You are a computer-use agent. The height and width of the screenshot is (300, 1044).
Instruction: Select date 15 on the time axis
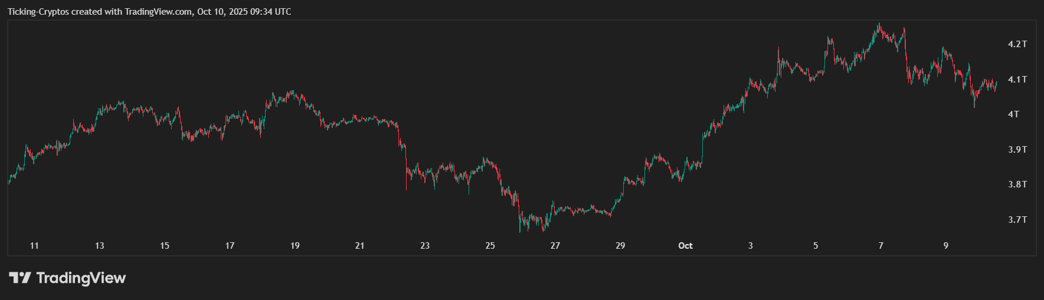tap(165, 245)
